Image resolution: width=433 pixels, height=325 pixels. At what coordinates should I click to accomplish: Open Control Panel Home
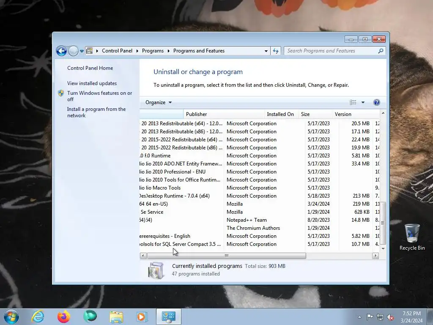pyautogui.click(x=90, y=68)
